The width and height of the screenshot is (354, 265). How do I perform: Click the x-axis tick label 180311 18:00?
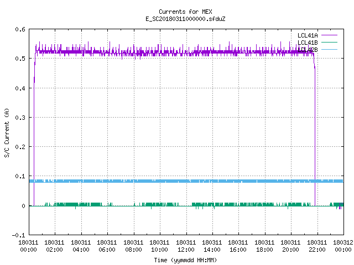pos(264,246)
